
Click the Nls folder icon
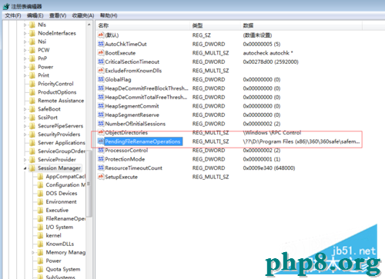click(x=32, y=25)
